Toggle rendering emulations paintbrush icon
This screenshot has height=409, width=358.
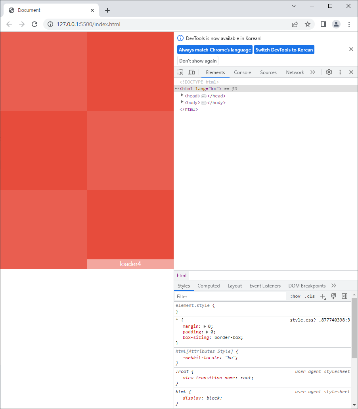pyautogui.click(x=333, y=296)
